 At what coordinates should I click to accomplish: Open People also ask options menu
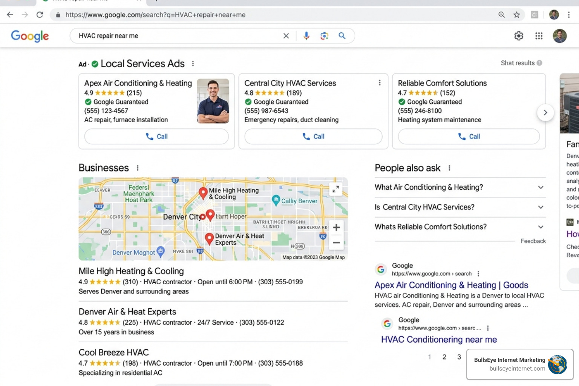tap(449, 168)
